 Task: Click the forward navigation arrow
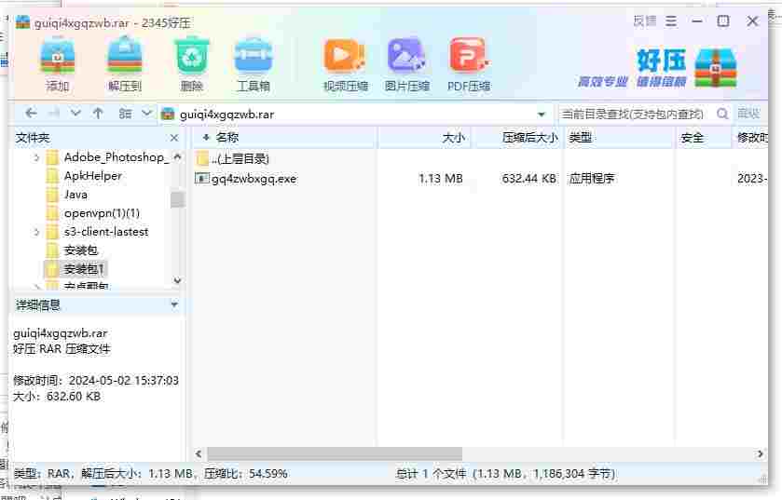pyautogui.click(x=54, y=114)
